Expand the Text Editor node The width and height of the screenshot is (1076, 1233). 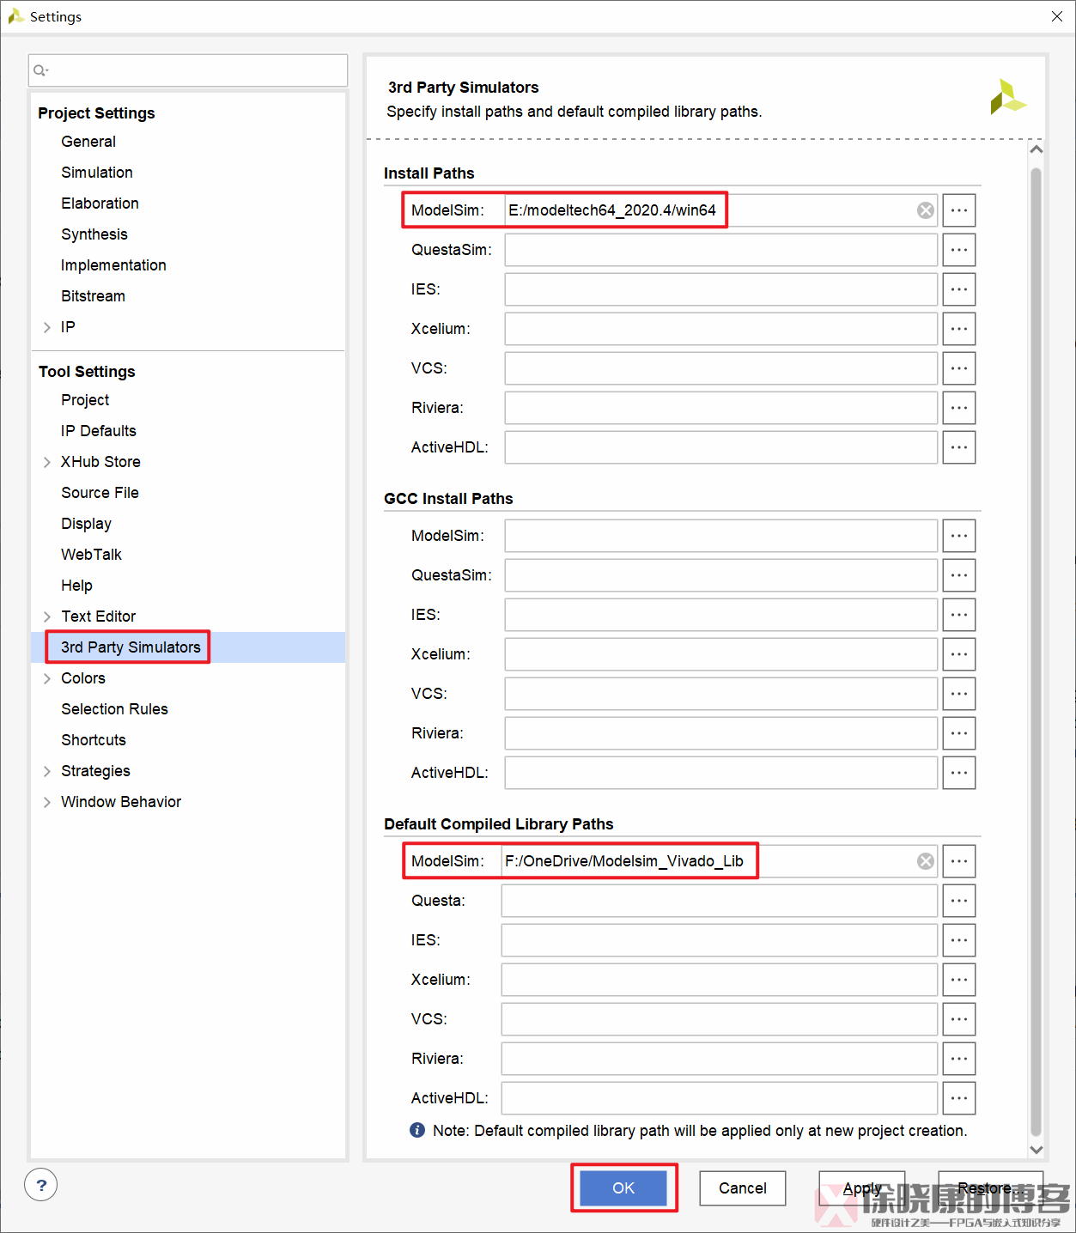pos(47,616)
